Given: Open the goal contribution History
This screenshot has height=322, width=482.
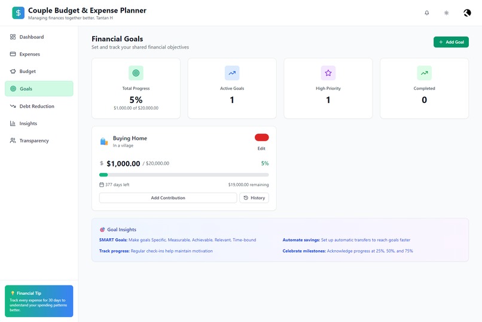Looking at the screenshot, I should coord(254,198).
